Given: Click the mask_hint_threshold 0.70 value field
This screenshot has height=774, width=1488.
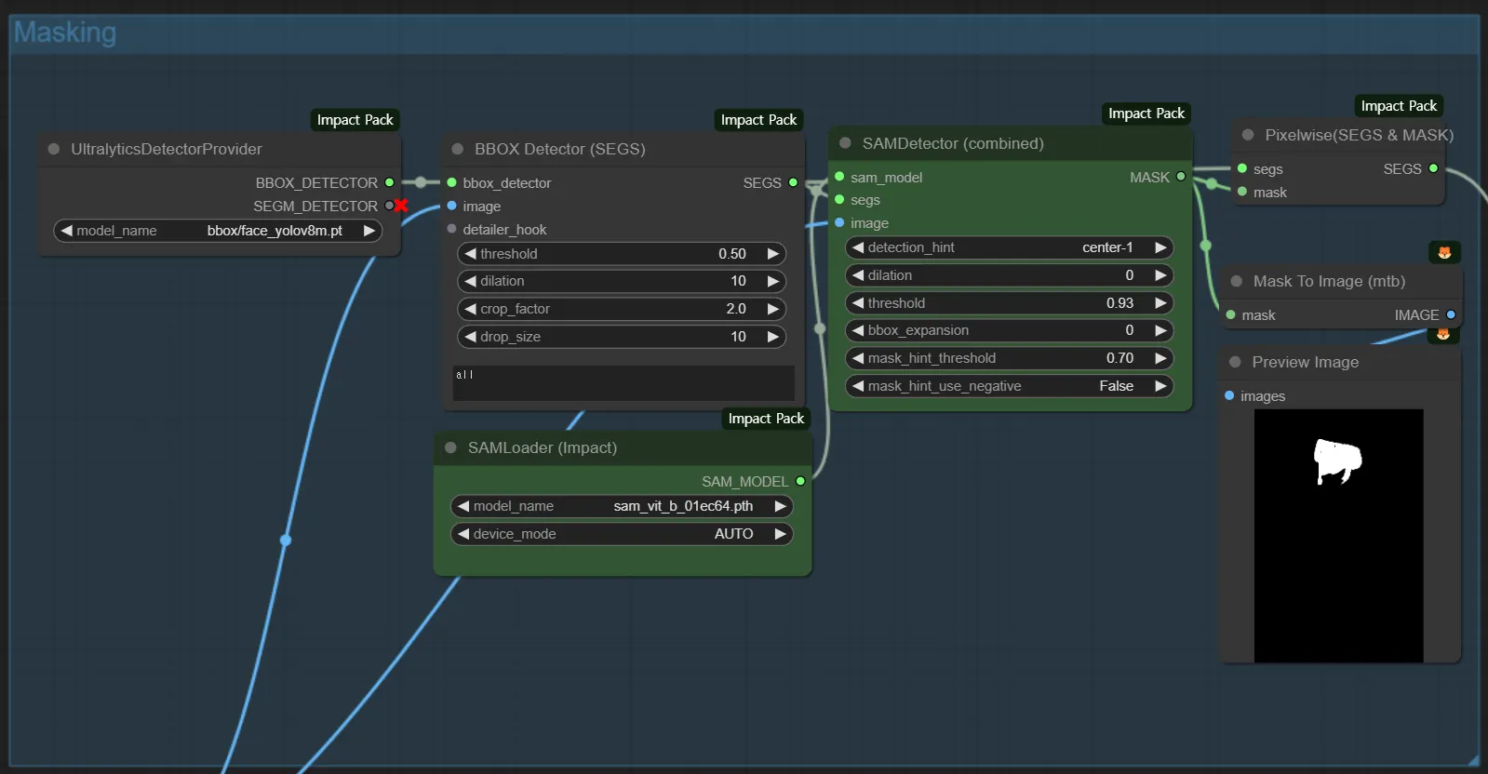Looking at the screenshot, I should pyautogui.click(x=1010, y=358).
